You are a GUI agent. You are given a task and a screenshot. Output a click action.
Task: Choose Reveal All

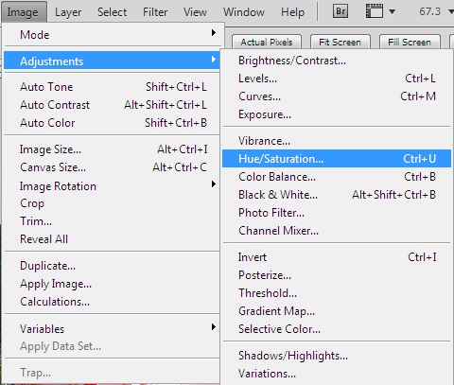(x=112, y=239)
